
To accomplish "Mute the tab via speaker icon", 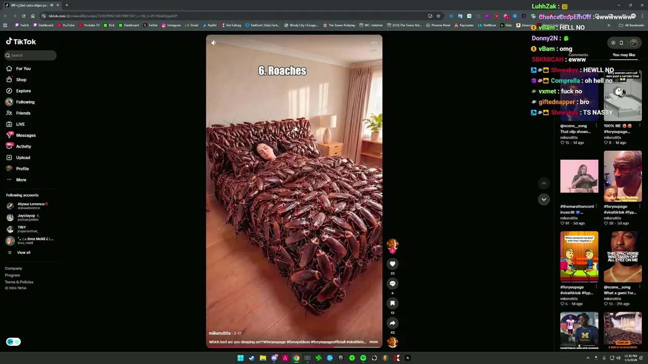I will click(51, 5).
